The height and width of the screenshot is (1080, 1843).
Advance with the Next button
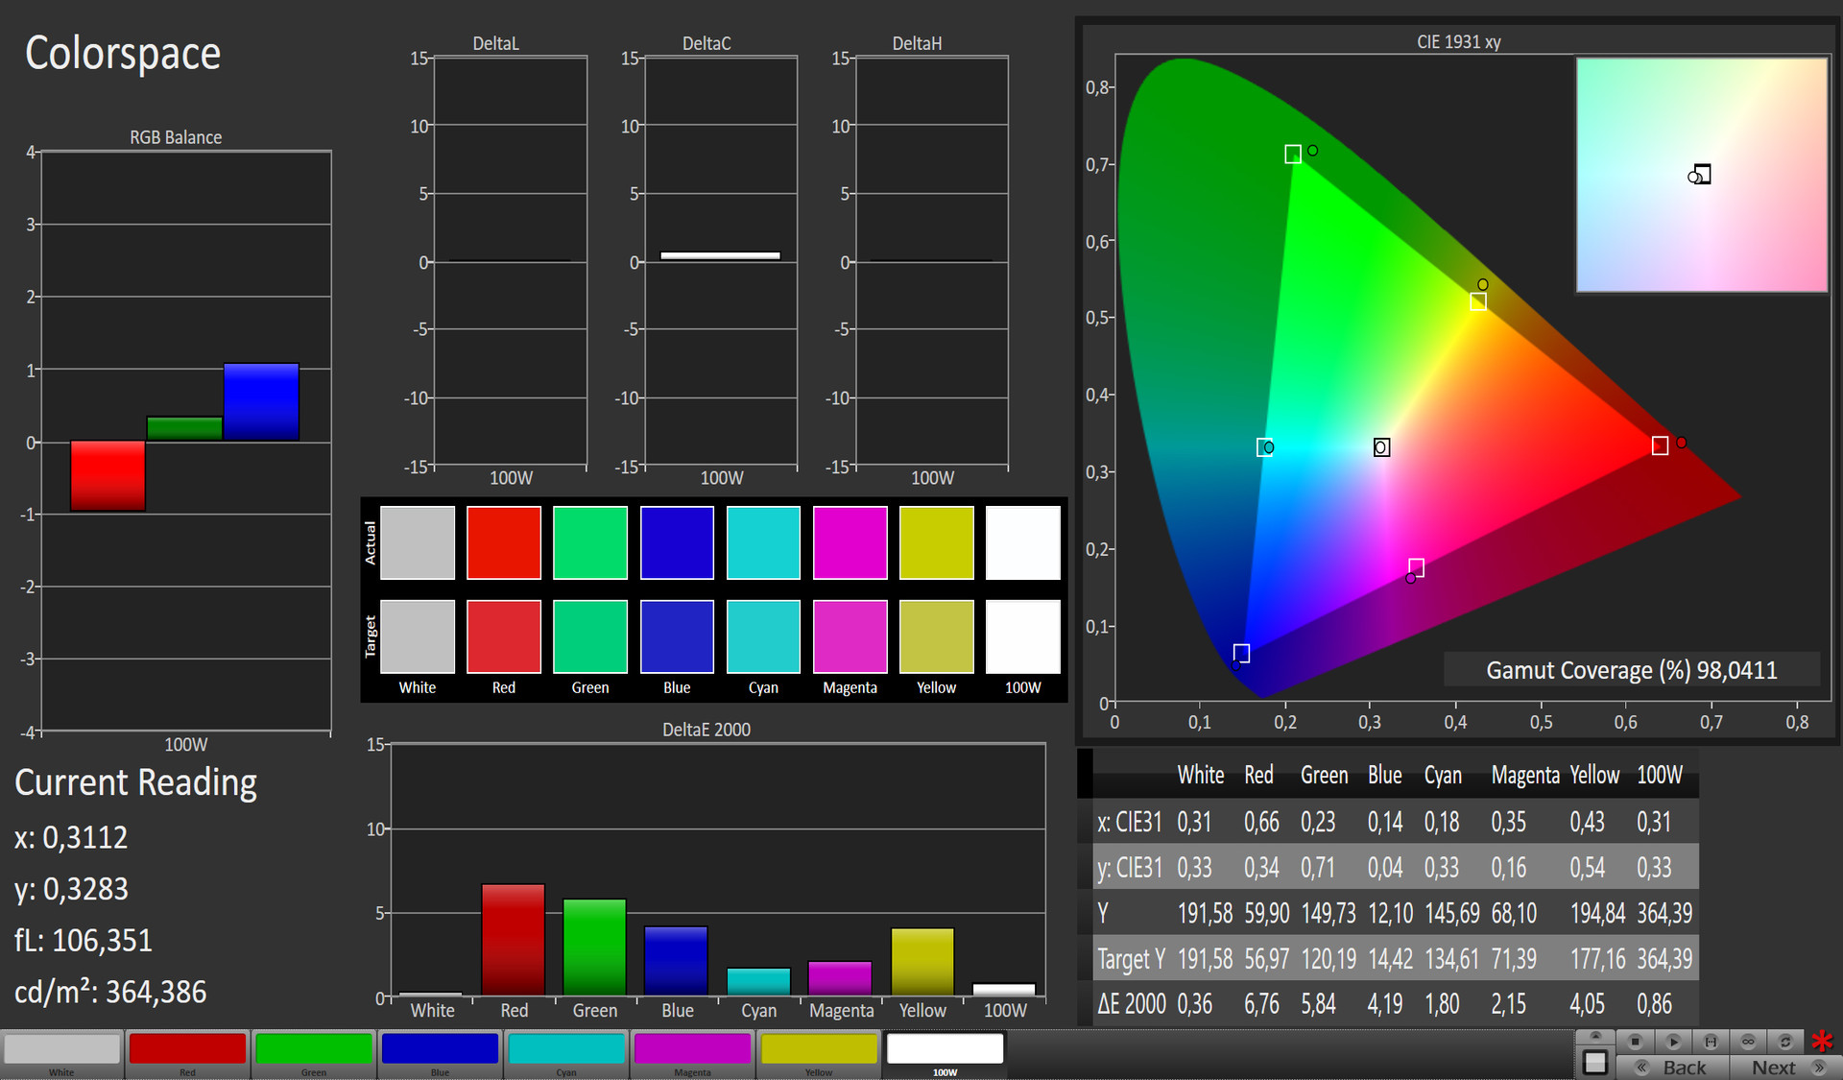(x=1784, y=1068)
